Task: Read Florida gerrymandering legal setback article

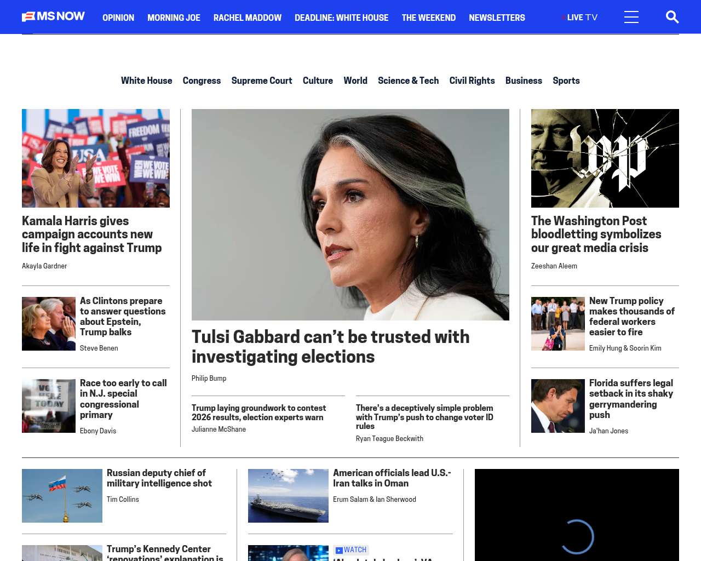Action: tap(631, 399)
